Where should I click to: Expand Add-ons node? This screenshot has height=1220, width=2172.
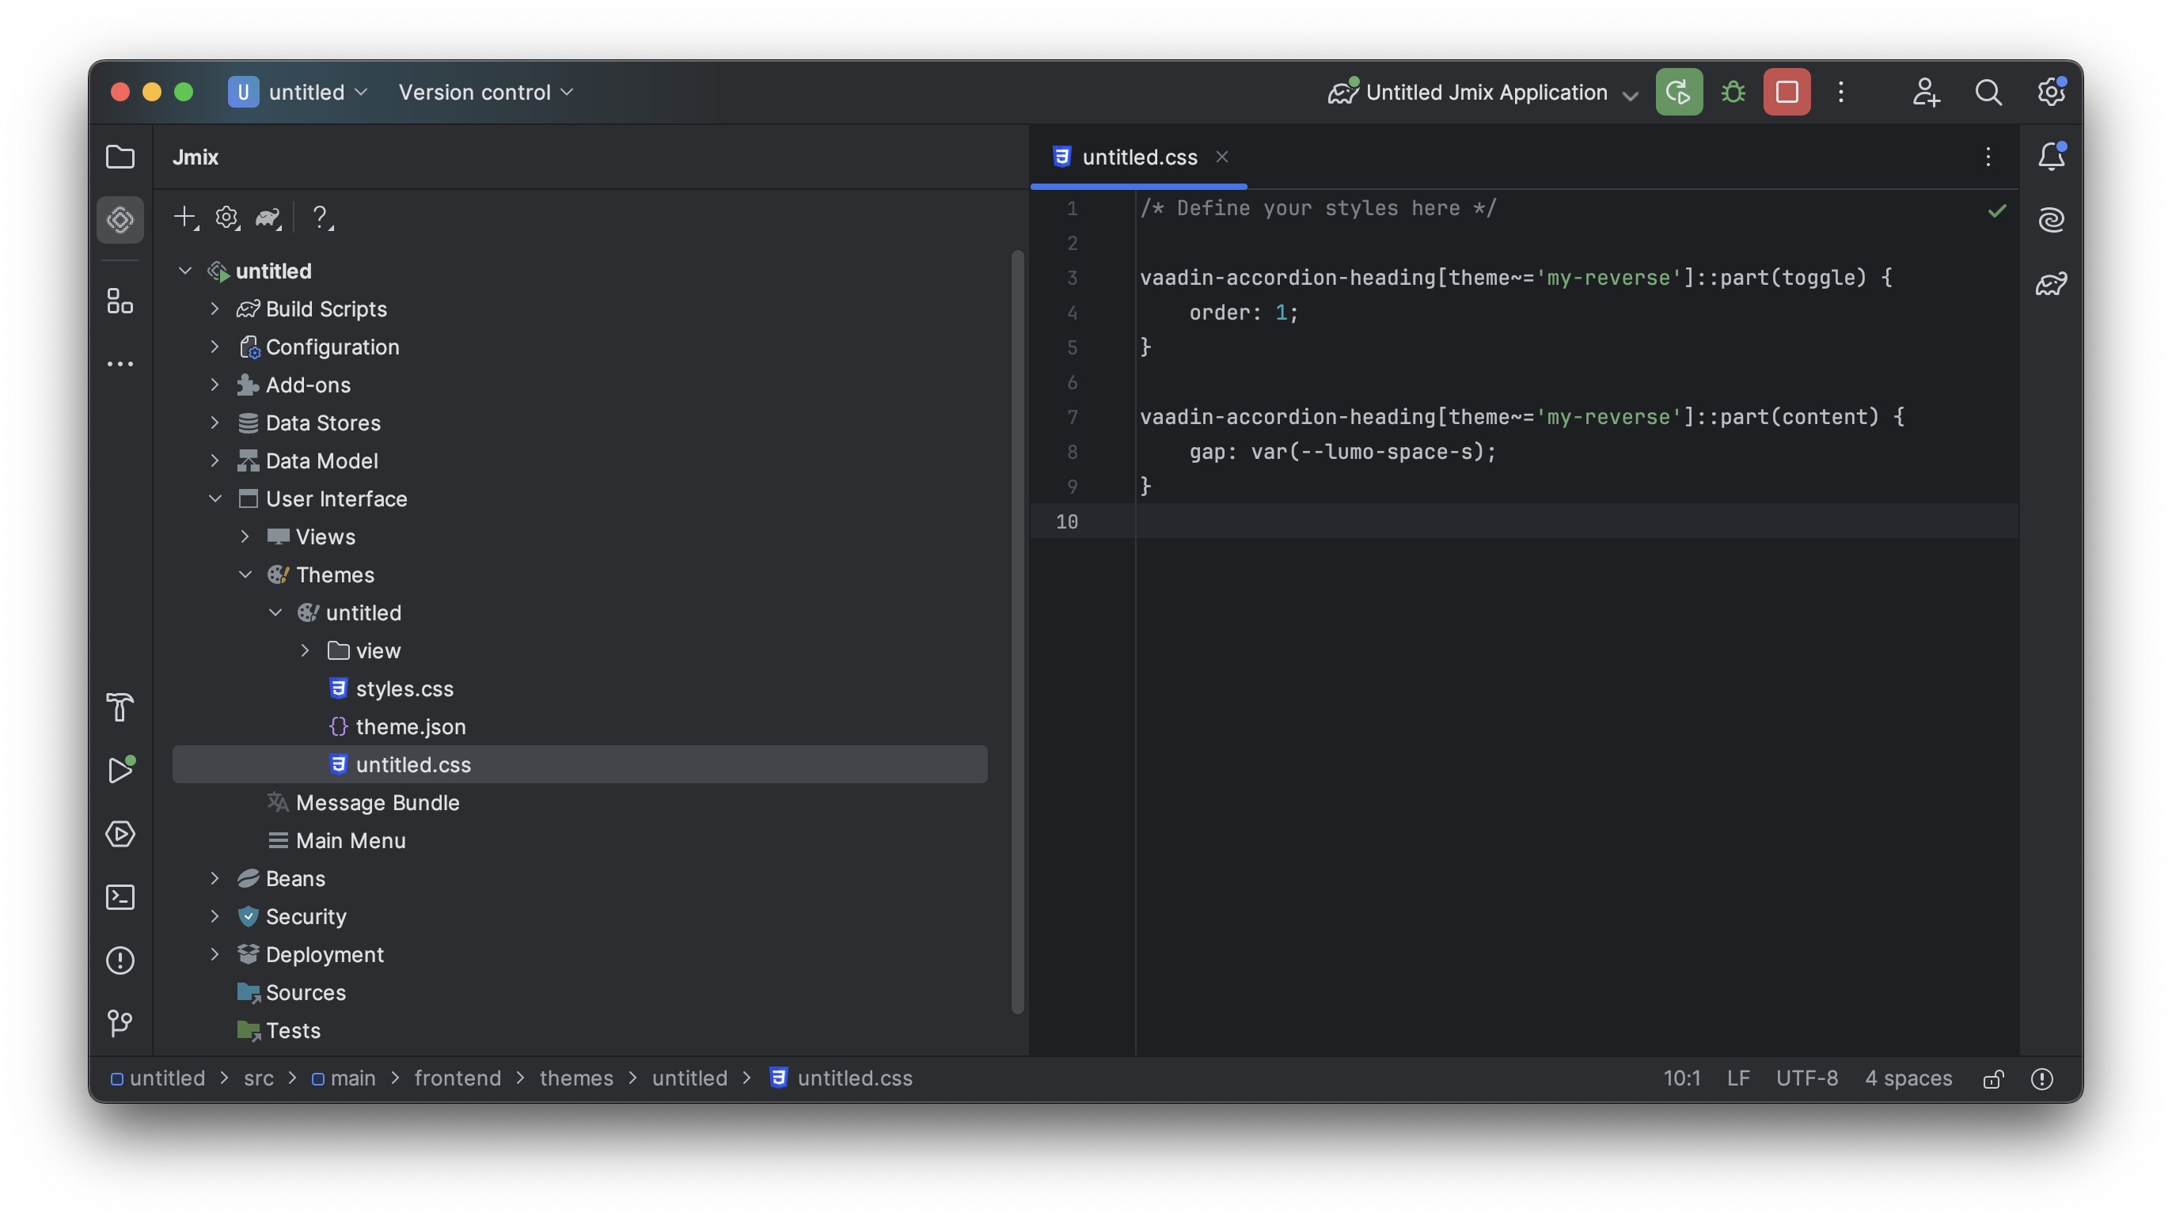pos(215,385)
